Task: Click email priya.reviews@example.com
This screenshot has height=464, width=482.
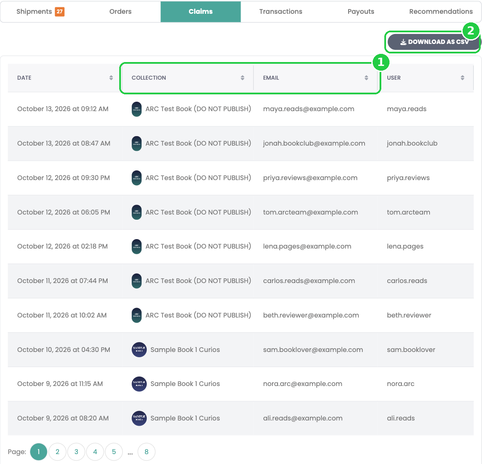Action: (x=310, y=178)
